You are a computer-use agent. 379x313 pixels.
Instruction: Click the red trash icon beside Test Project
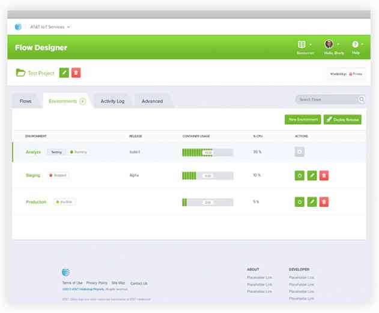point(76,73)
